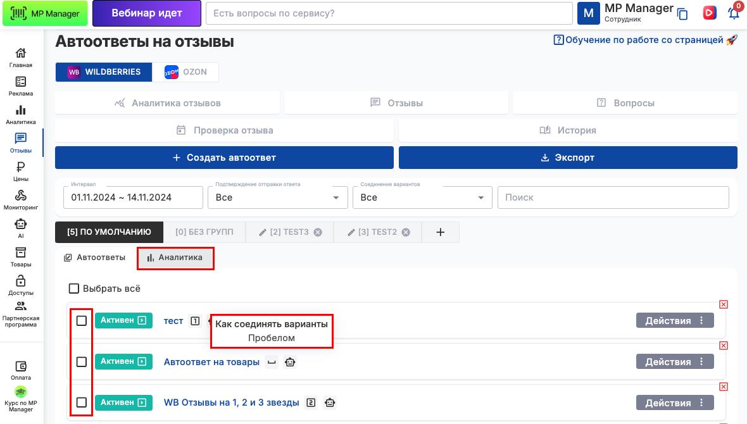This screenshot has width=747, height=424.
Task: Click the red delete icon for тест autoreply
Action: click(724, 304)
